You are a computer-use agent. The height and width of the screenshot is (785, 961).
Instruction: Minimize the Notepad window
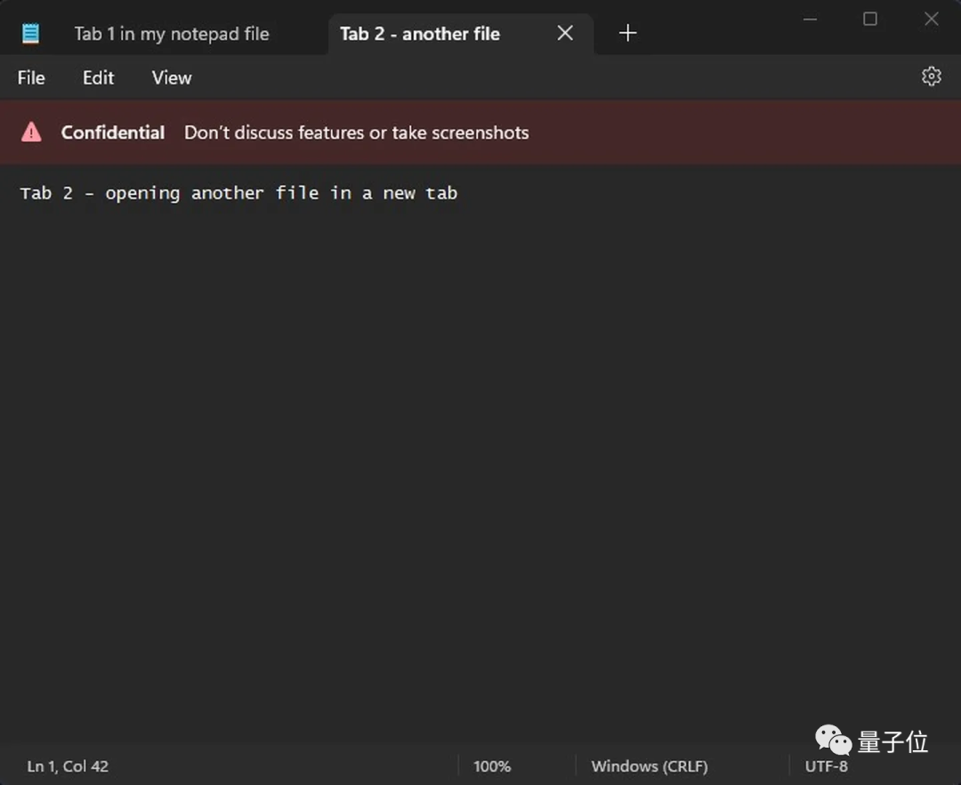(x=811, y=19)
